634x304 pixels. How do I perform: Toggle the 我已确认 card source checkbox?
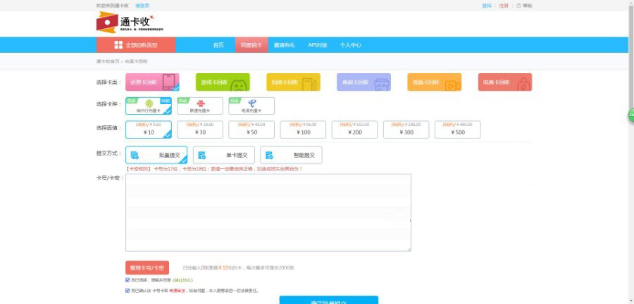tap(128, 290)
